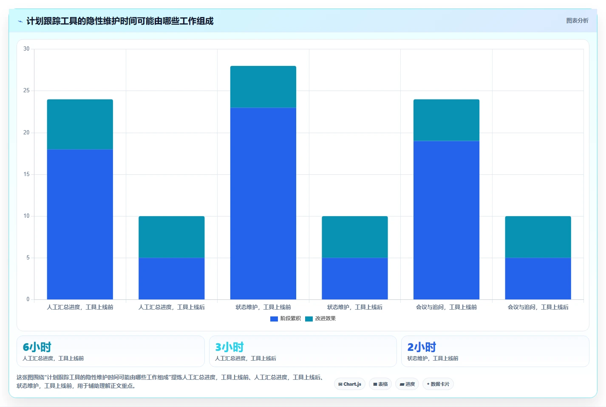Click blue segment of 会议与追问，工具上线后 bar
This screenshot has width=606, height=407.
click(x=538, y=279)
